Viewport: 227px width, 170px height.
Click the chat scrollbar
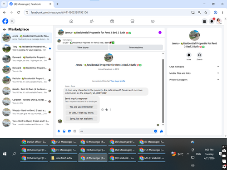tap(163, 91)
